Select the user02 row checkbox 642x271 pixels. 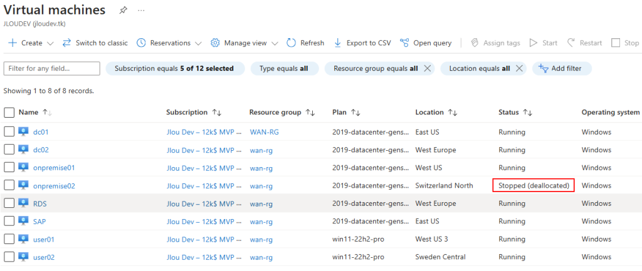9,257
